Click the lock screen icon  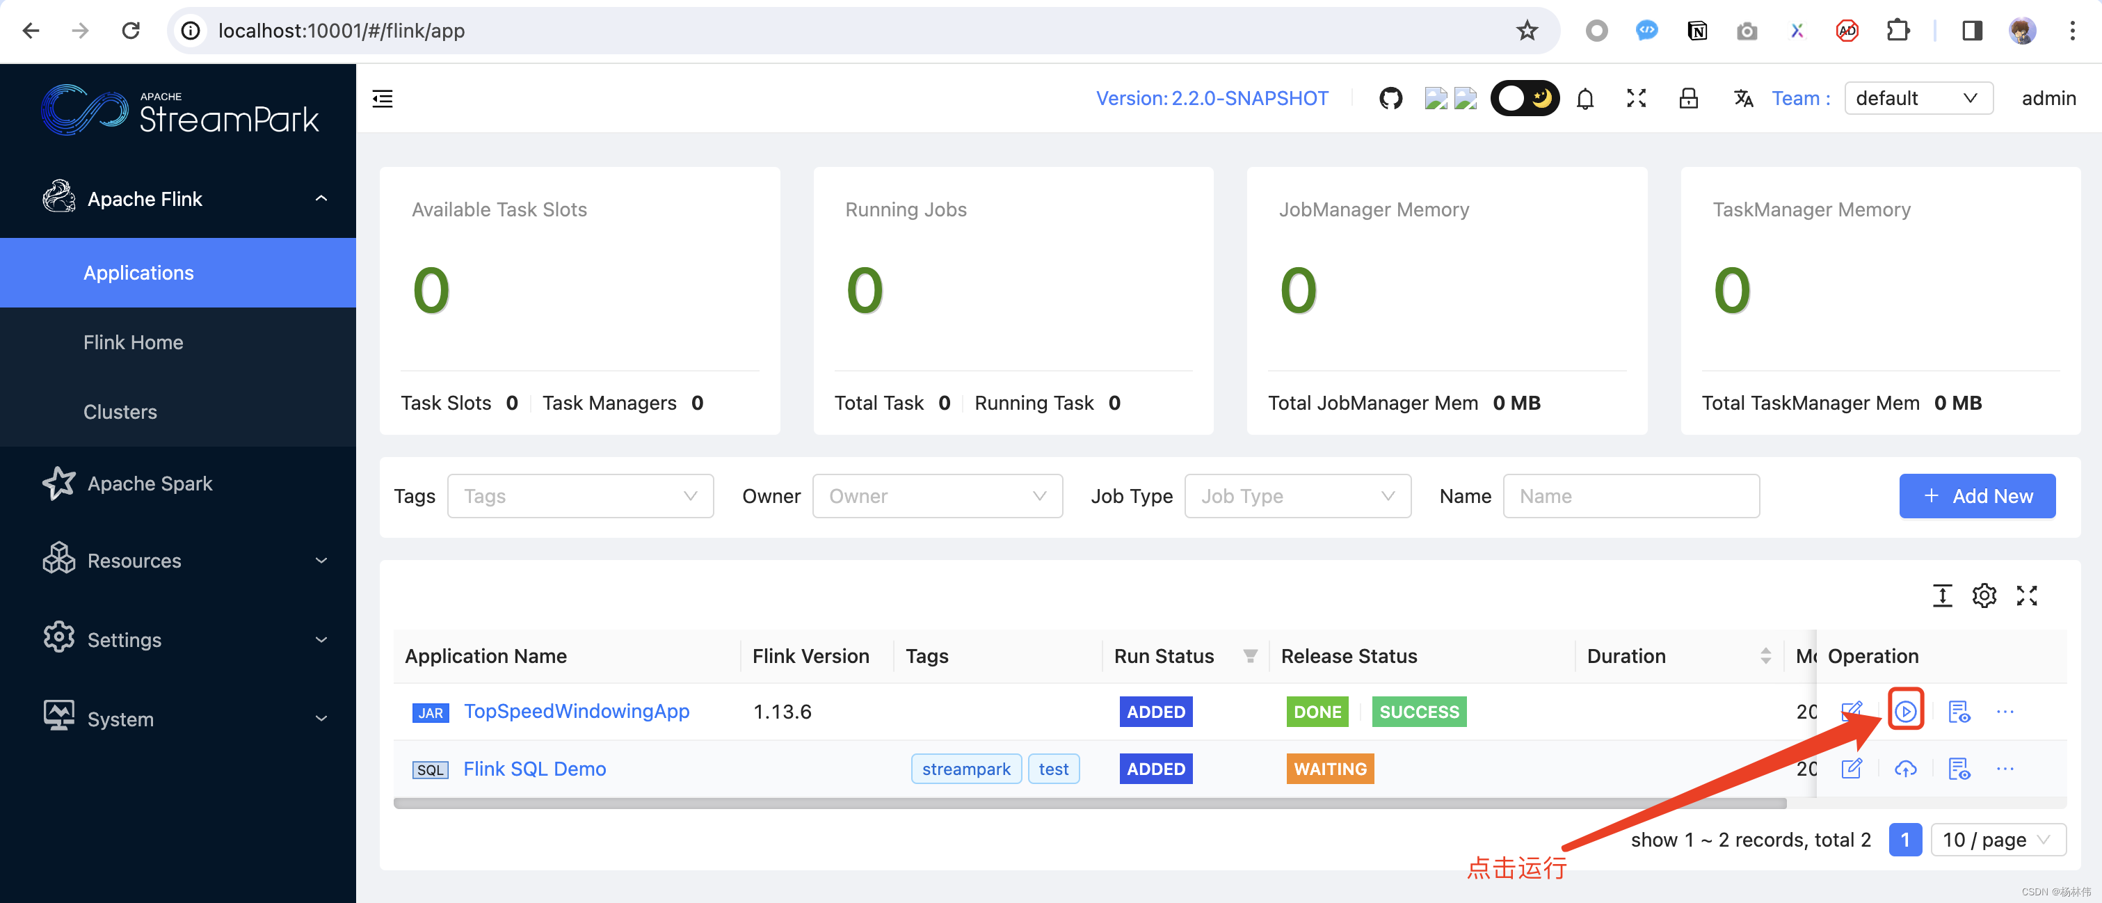pyautogui.click(x=1688, y=99)
